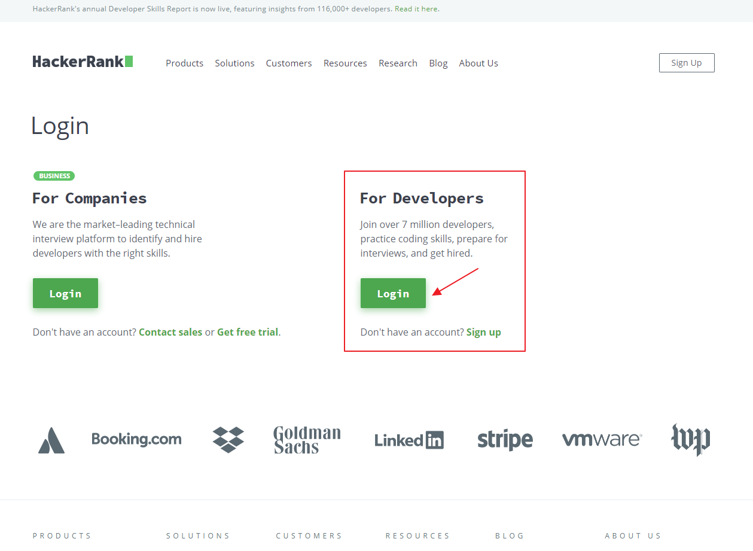The image size is (753, 551).
Task: Click the BLOG footer heading
Action: click(510, 536)
